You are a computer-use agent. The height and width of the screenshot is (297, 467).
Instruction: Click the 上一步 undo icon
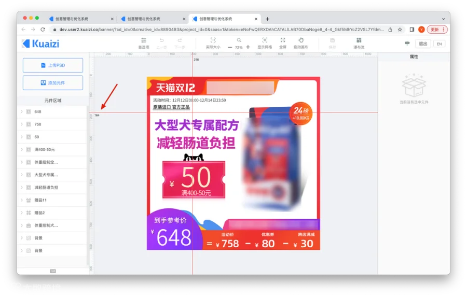point(161,40)
